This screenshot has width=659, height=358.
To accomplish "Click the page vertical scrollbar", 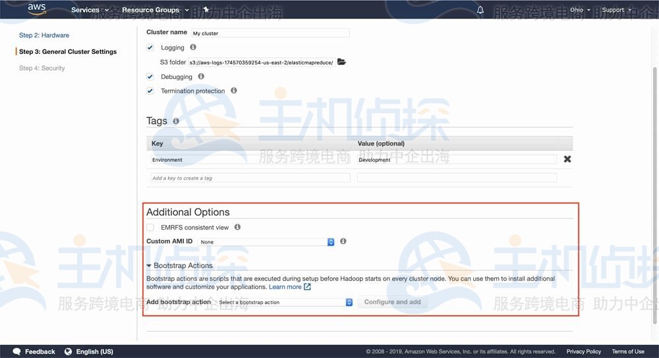I will click(x=654, y=195).
